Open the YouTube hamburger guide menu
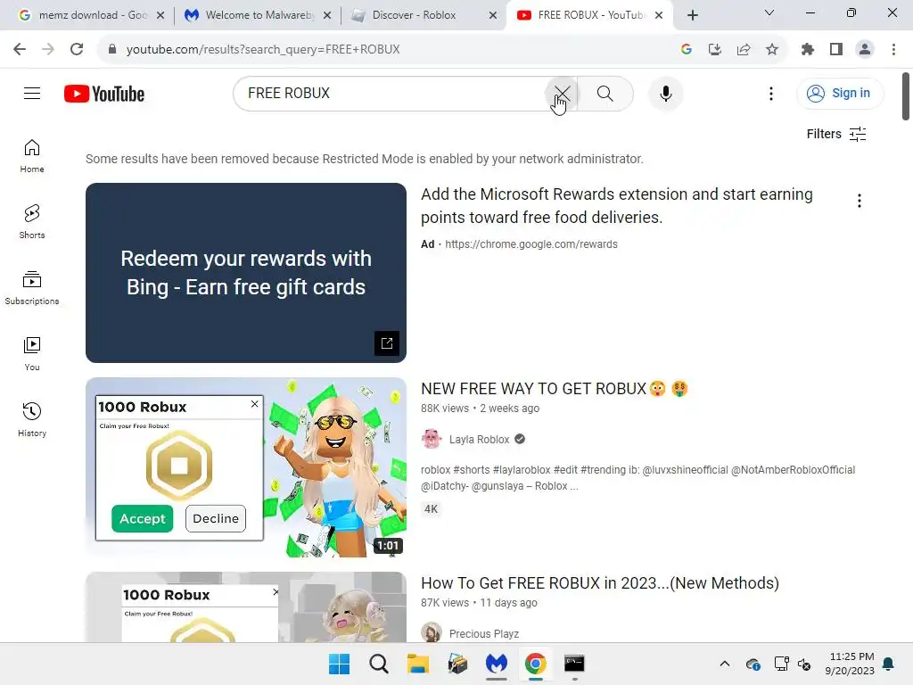 tap(32, 93)
